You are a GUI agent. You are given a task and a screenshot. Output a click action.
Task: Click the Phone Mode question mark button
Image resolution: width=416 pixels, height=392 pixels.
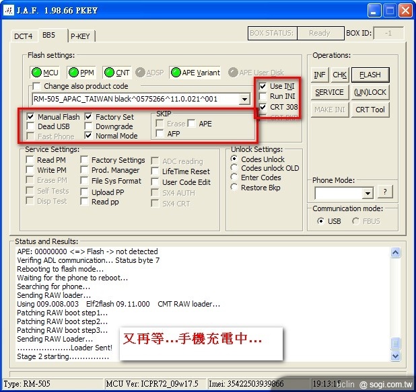[385, 192]
